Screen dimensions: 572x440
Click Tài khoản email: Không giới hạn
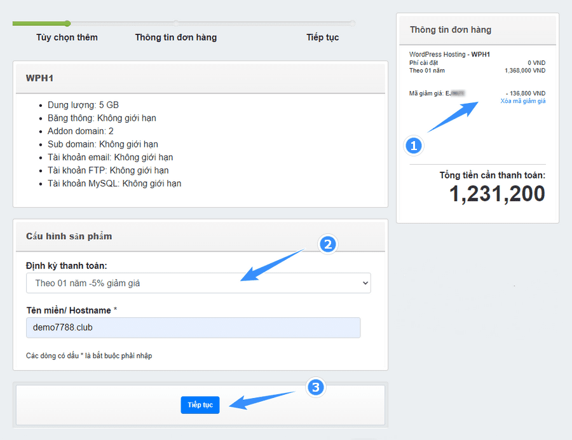pyautogui.click(x=110, y=157)
